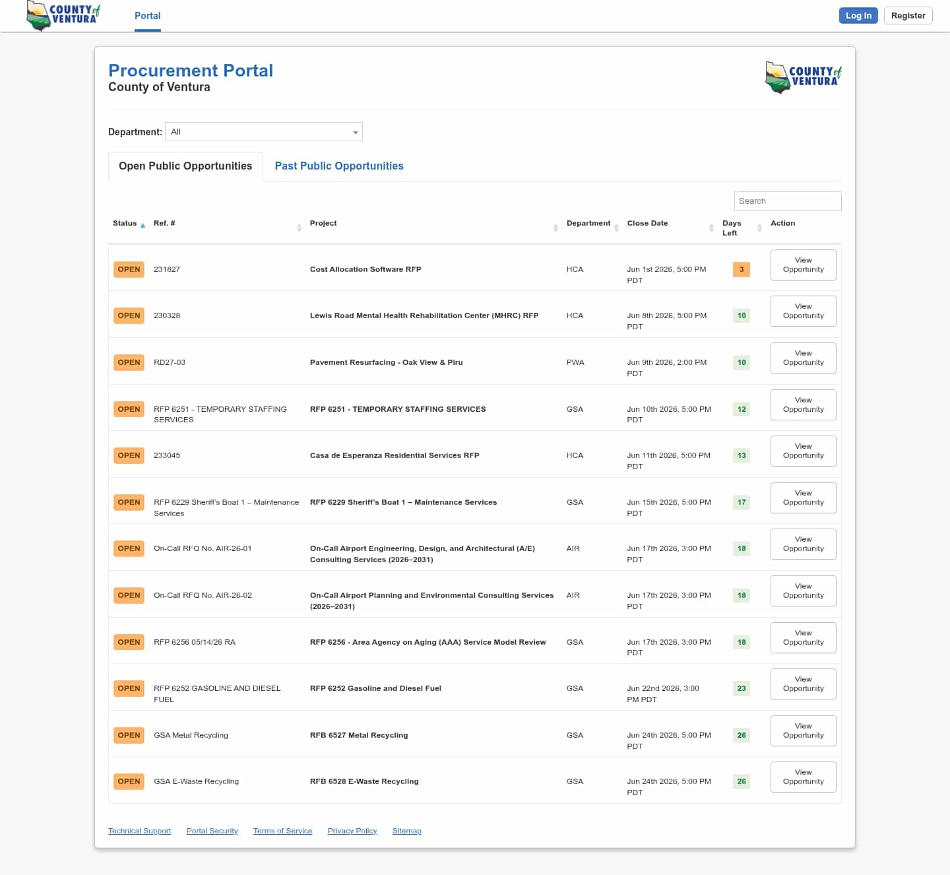The width and height of the screenshot is (950, 875).
Task: Click the Lewis Road Mental Health Rehabilitation Center title
Action: (424, 315)
